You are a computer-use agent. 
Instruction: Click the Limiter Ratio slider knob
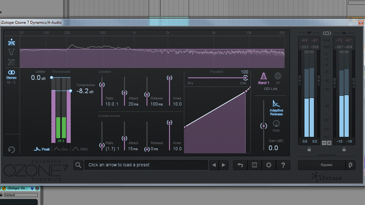tap(102, 85)
